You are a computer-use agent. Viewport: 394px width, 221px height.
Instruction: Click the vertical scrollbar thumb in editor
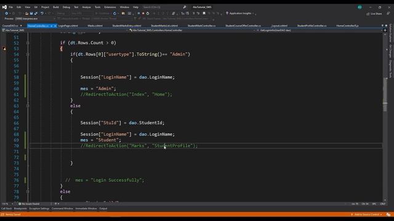(x=385, y=95)
